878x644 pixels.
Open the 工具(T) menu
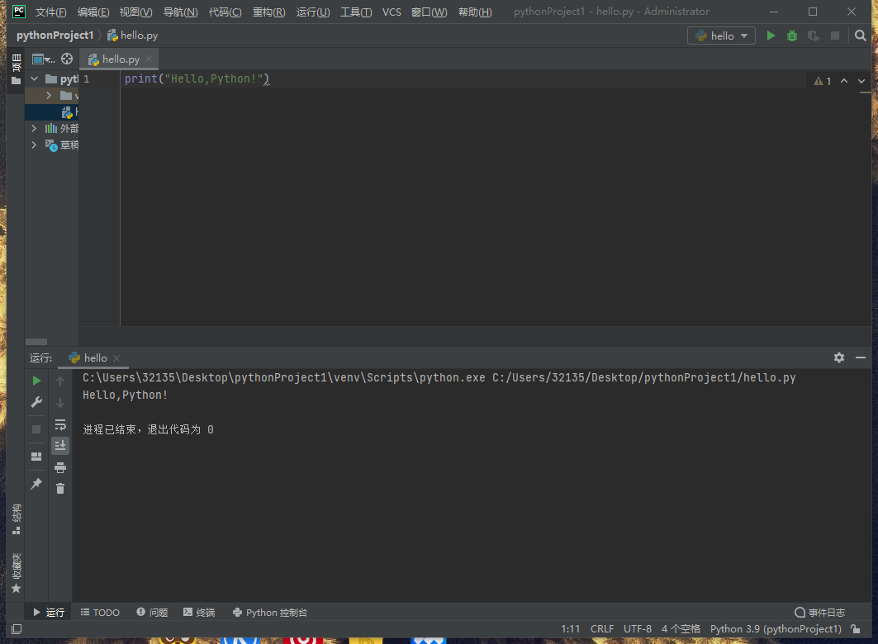pyautogui.click(x=356, y=12)
